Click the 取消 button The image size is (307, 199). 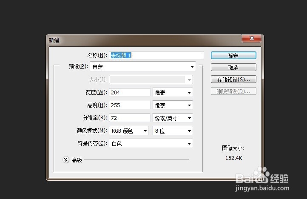pyautogui.click(x=233, y=68)
